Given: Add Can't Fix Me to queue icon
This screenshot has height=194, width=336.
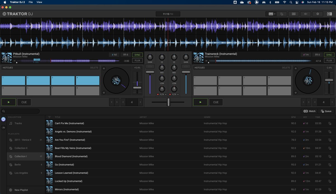Looking at the screenshot, I should click(x=330, y=123).
